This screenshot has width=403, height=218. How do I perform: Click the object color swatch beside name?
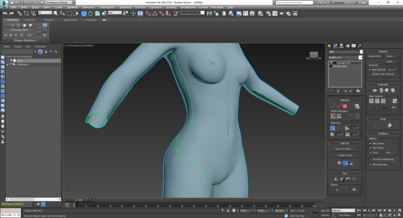click(361, 52)
